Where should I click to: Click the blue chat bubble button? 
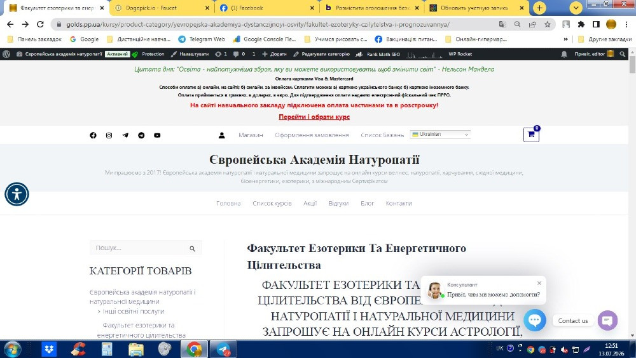pyautogui.click(x=534, y=320)
